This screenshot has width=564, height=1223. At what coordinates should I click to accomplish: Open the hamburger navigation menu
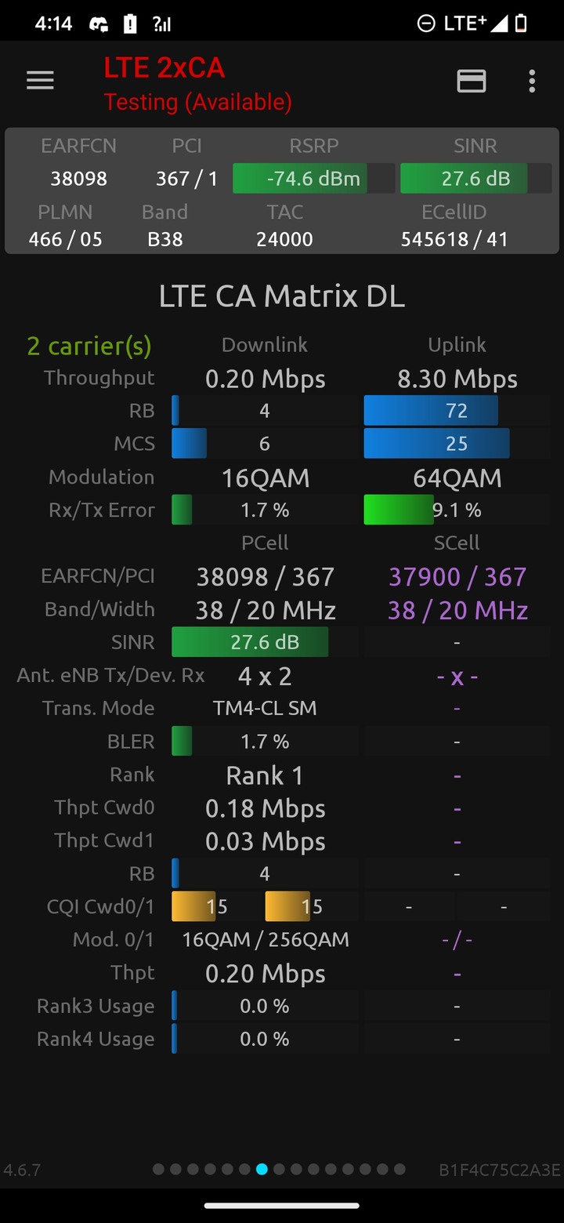click(x=40, y=80)
